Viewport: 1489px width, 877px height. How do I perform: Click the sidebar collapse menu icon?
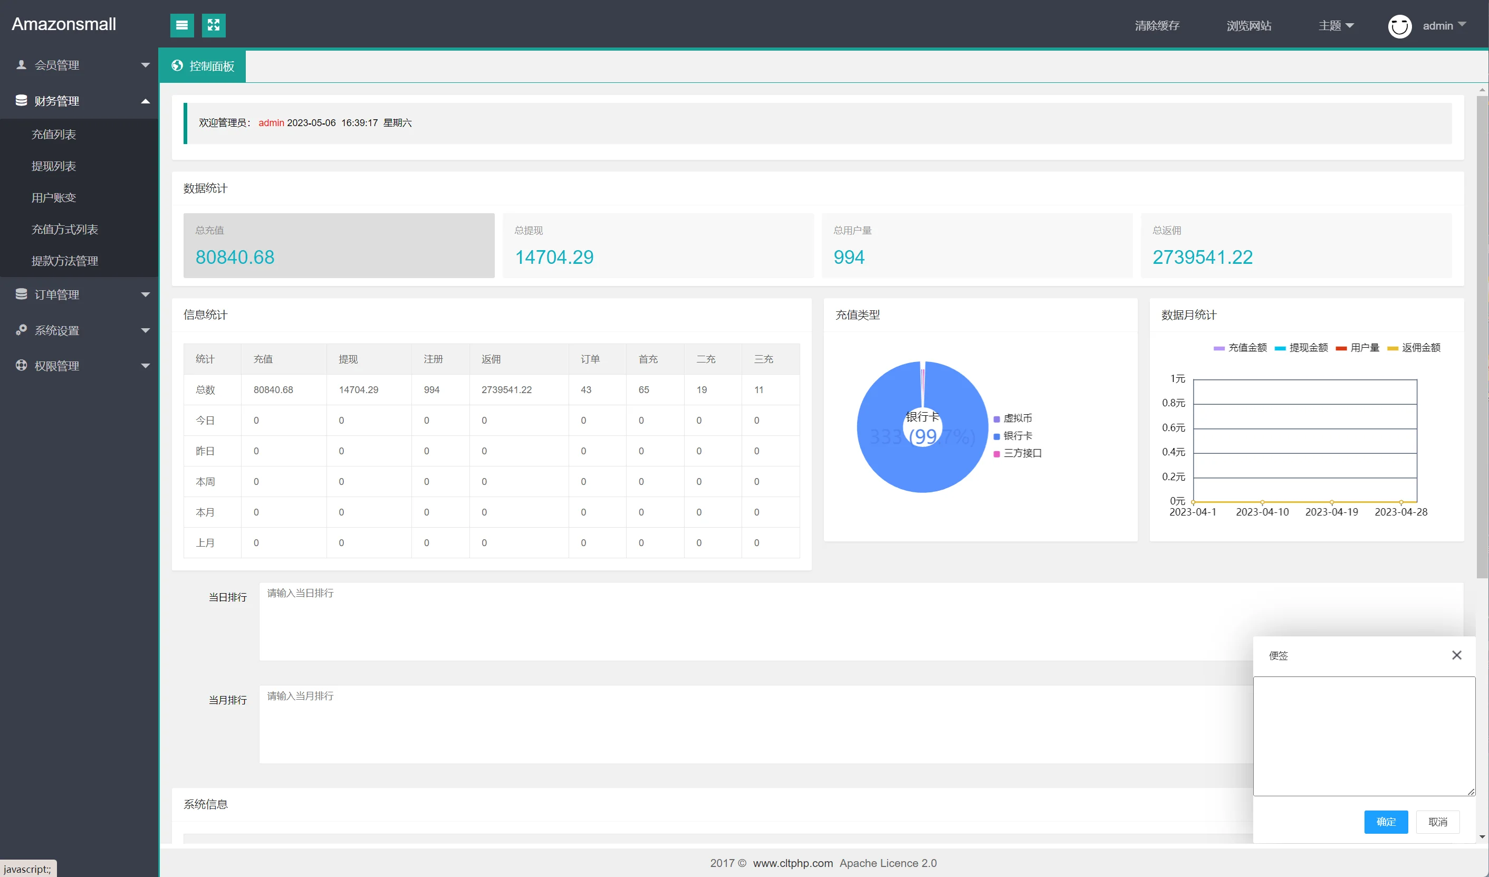point(182,25)
